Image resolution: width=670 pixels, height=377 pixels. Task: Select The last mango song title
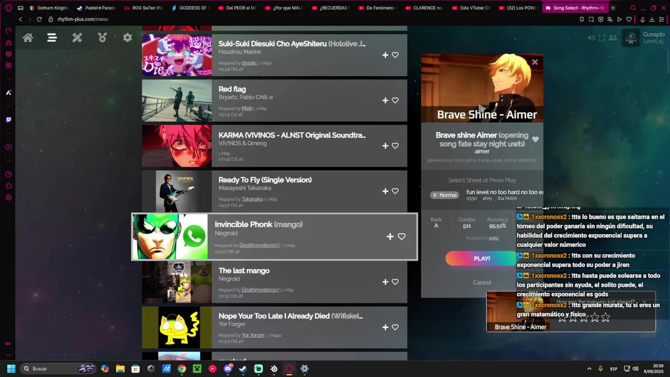coord(244,271)
